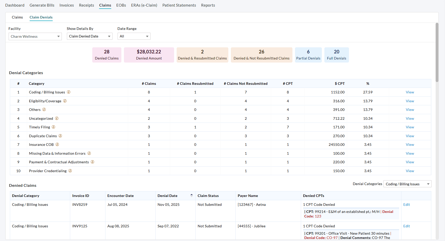Click the Eligibility/Coverage info icon
The height and width of the screenshot is (241, 445).
tap(65, 101)
